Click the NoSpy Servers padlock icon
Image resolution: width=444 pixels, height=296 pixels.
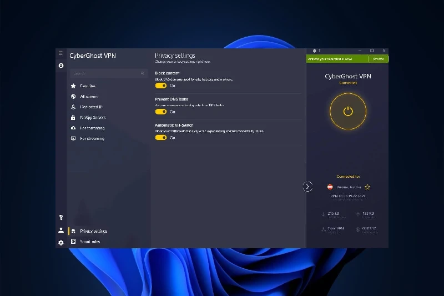coord(73,117)
